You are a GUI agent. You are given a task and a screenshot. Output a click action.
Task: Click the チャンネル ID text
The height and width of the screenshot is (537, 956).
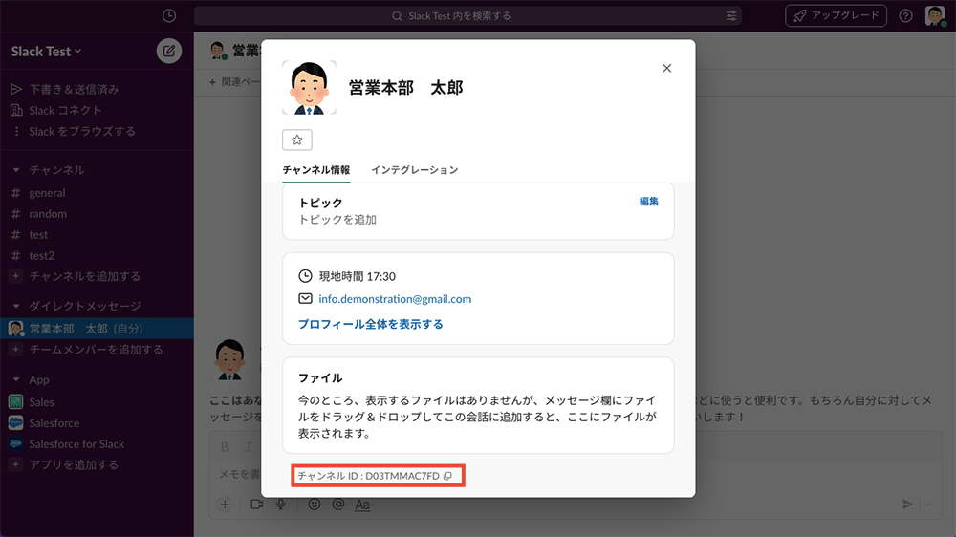click(x=368, y=476)
